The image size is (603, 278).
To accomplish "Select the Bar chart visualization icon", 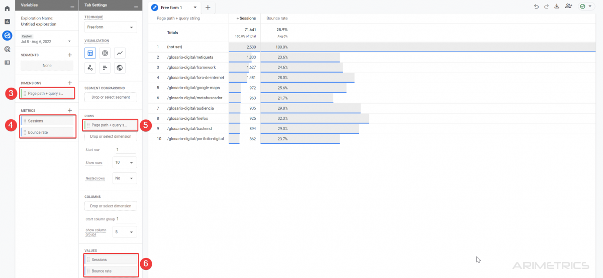I will tap(105, 68).
